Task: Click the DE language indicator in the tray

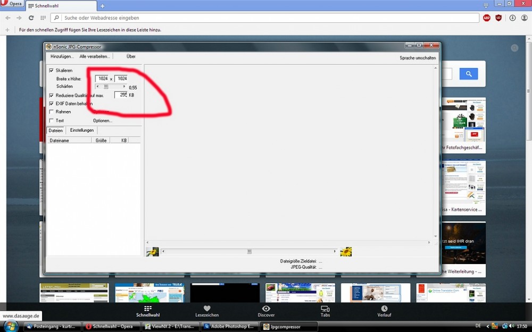Action: [478, 326]
